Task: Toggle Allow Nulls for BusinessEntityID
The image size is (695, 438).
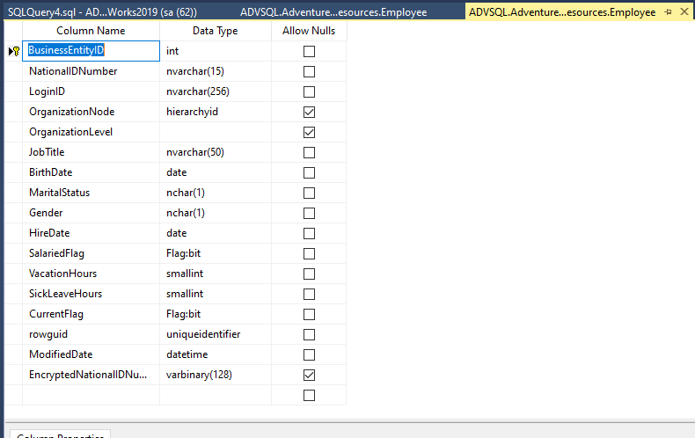Action: click(x=309, y=51)
